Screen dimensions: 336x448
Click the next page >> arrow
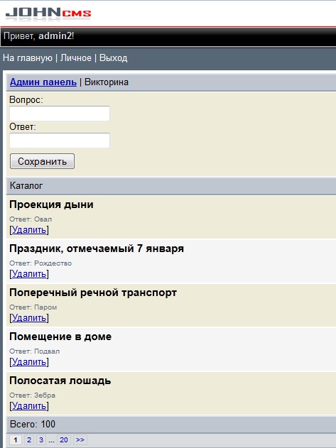click(x=80, y=439)
